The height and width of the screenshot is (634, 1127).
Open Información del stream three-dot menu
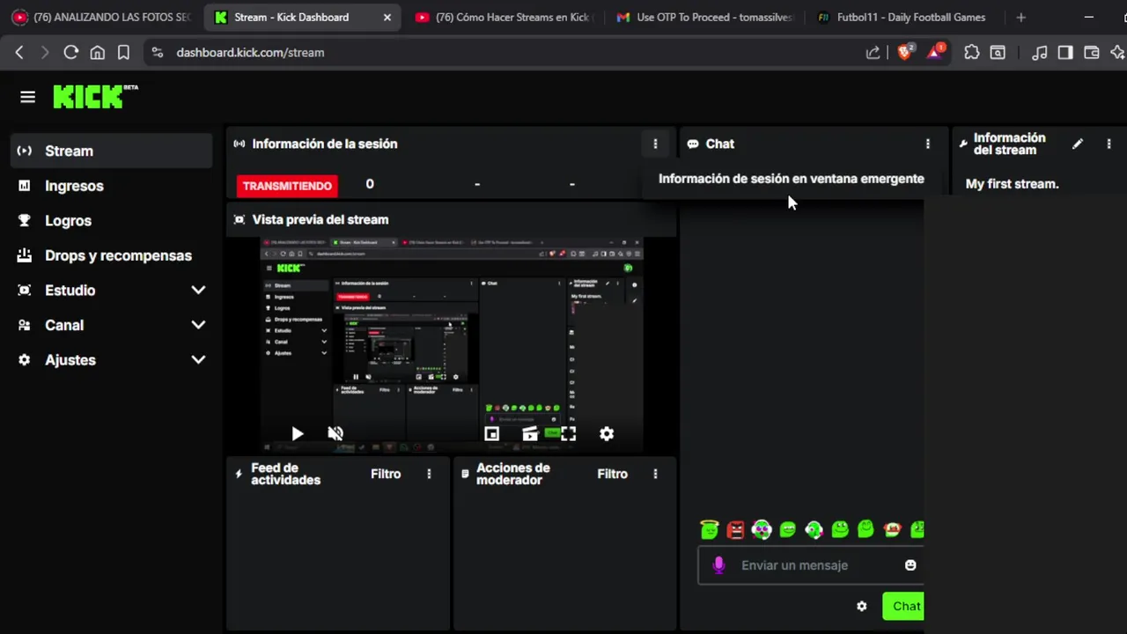point(1109,144)
